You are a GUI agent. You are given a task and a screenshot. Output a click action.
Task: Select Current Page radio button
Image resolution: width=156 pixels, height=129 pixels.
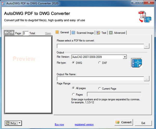[99, 88]
